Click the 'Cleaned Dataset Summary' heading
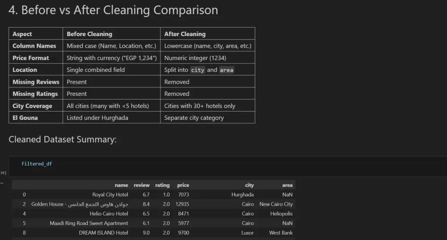The image size is (447, 240). coord(63,140)
